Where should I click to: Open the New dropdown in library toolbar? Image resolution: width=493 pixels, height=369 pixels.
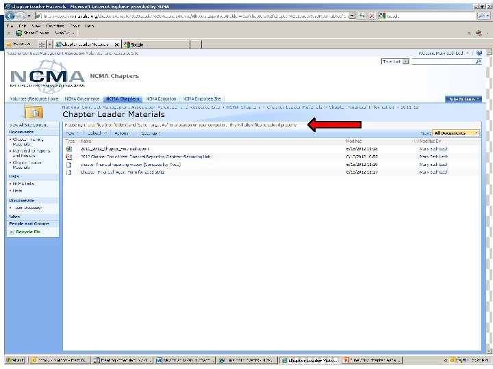click(x=72, y=133)
